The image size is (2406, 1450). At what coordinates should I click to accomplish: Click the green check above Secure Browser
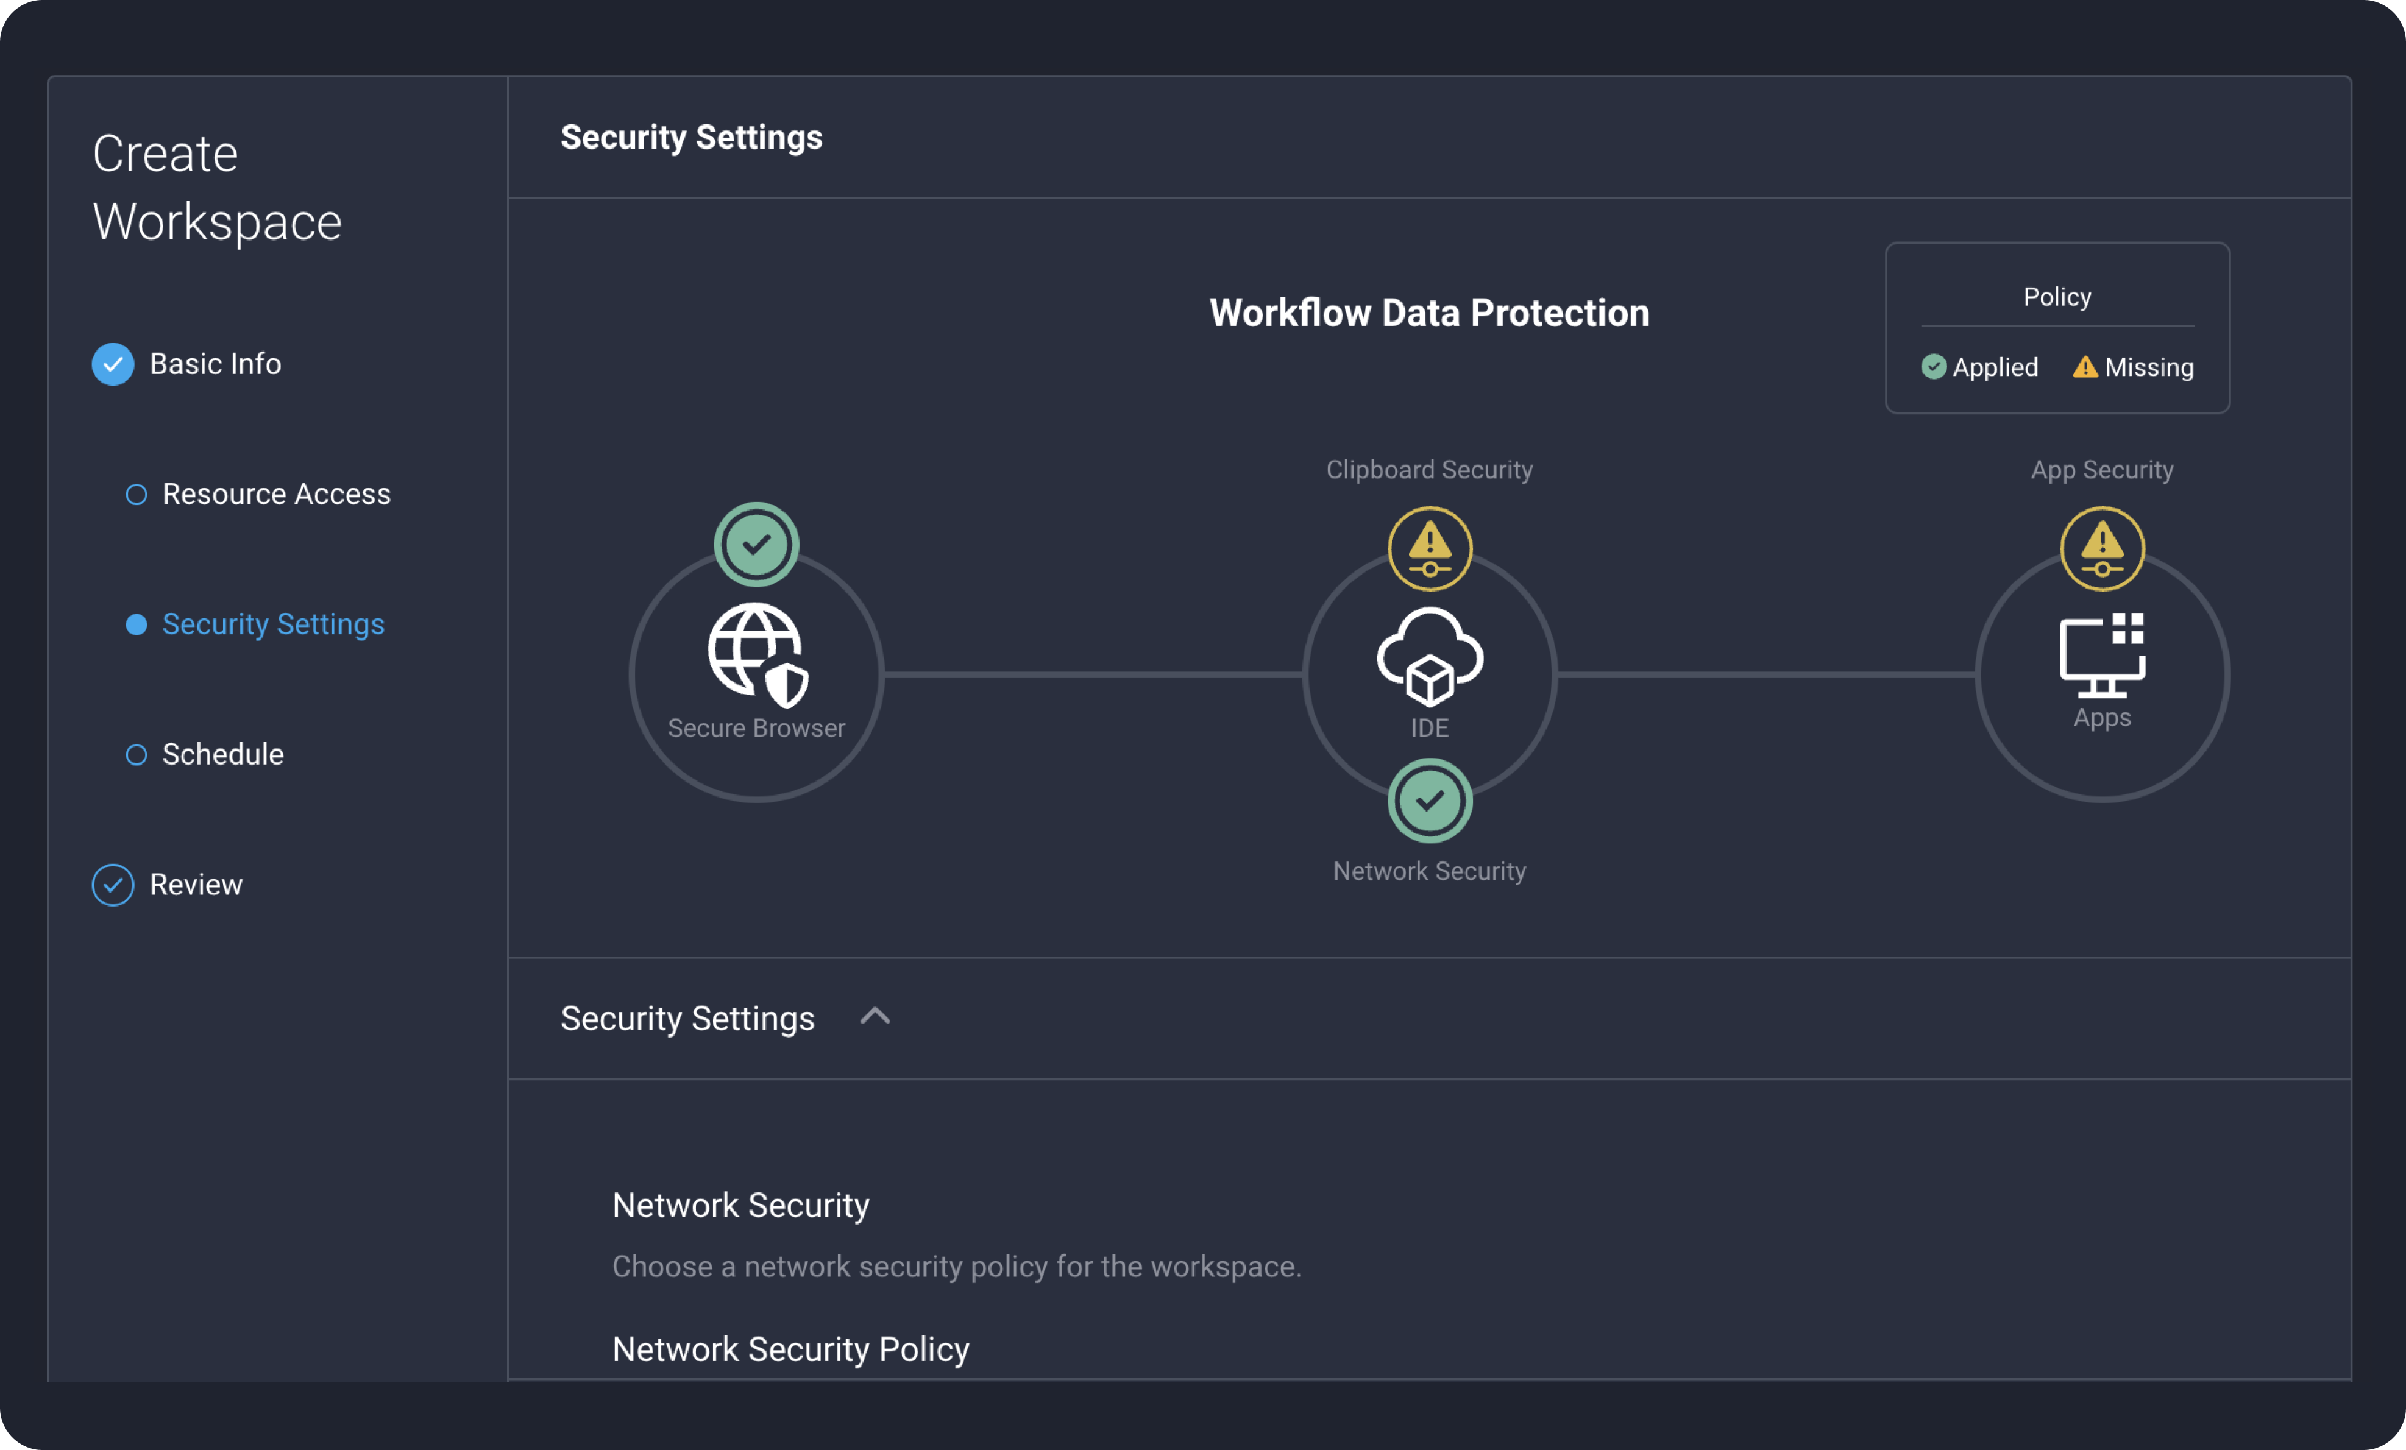coord(757,544)
